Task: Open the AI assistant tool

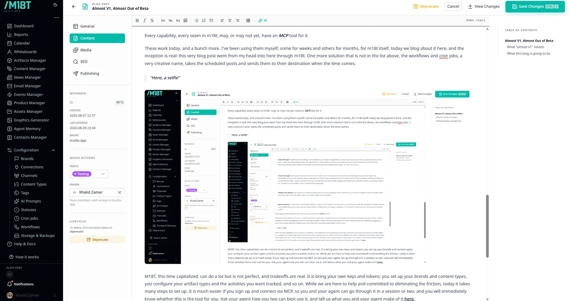Action: pyautogui.click(x=263, y=21)
